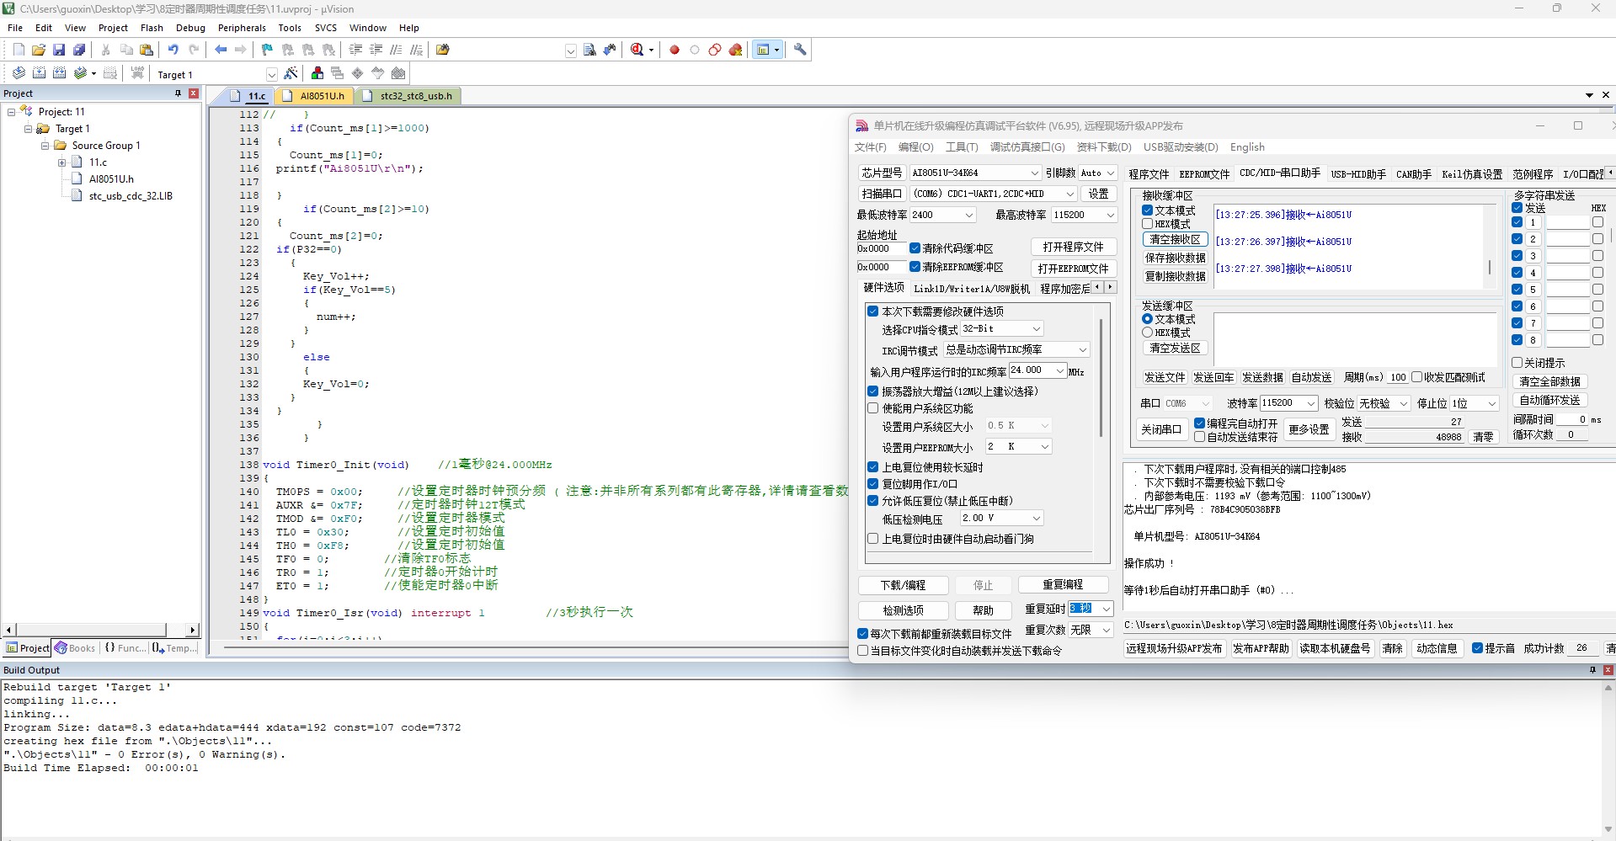Enable 上电复位时由硬件自动启动看门狗 checkbox
This screenshot has width=1616, height=841.
pyautogui.click(x=873, y=539)
